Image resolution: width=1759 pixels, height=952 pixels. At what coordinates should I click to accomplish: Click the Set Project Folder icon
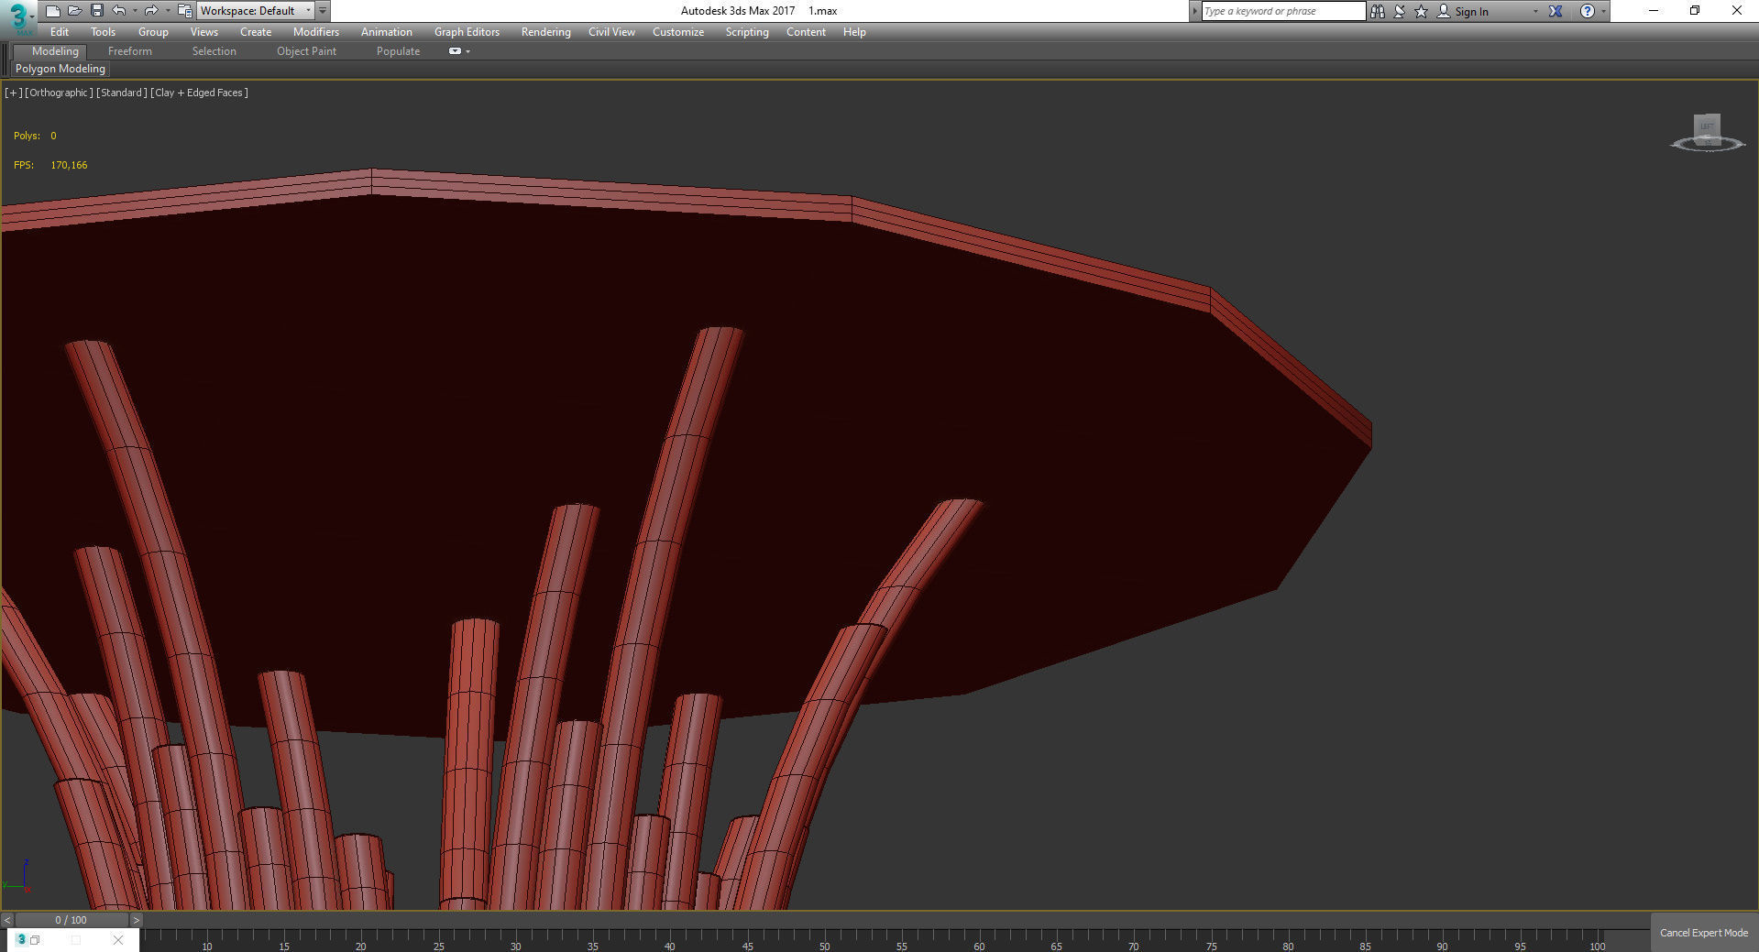click(x=184, y=11)
